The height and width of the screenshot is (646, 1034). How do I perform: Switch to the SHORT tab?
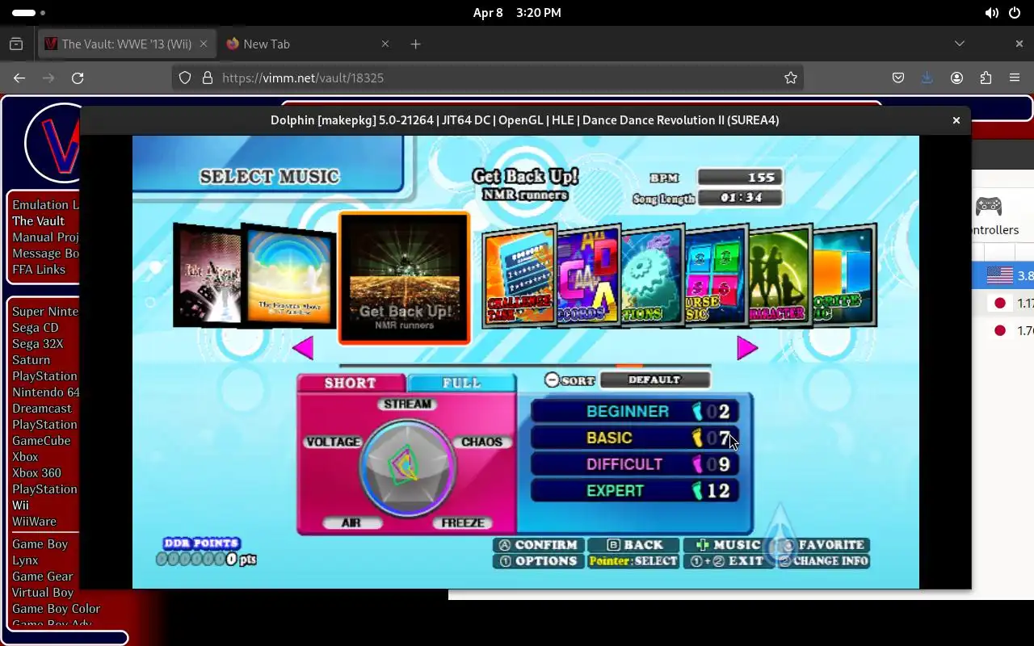point(351,383)
